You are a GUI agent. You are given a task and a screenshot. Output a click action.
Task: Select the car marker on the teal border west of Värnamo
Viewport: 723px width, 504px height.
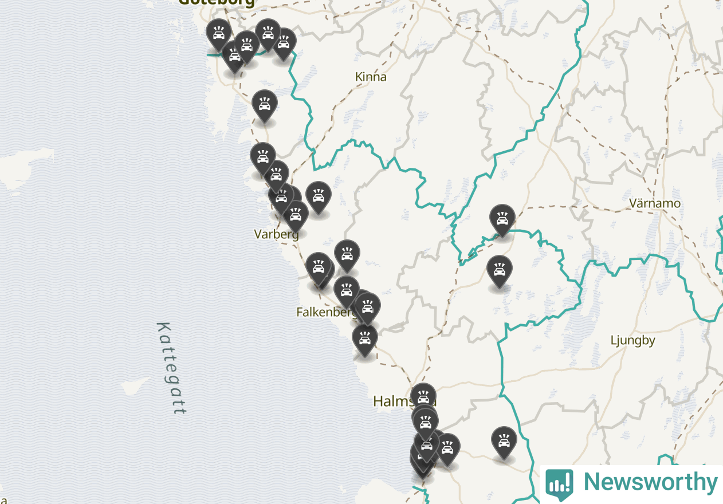pyautogui.click(x=502, y=220)
